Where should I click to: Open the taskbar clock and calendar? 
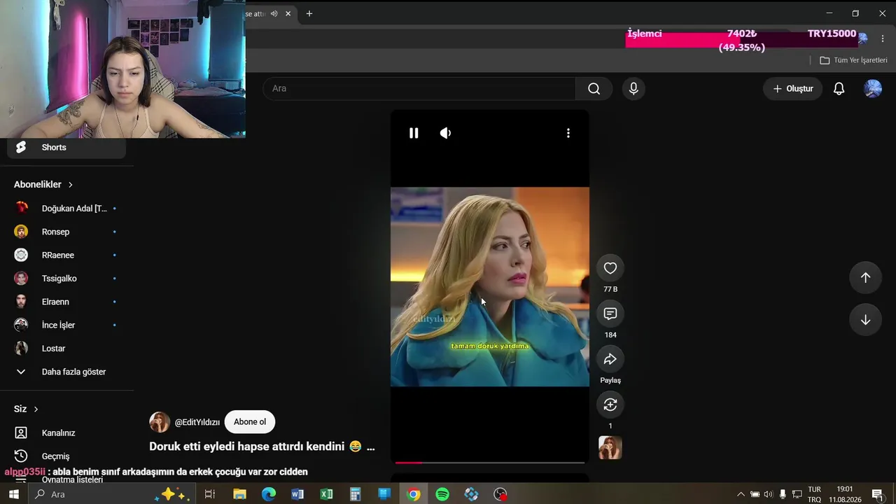(x=845, y=494)
